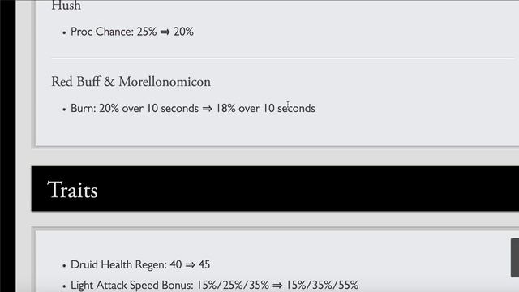The height and width of the screenshot is (292, 519).
Task: Click the Light Attack Speed Bonus label
Action: coord(131,285)
